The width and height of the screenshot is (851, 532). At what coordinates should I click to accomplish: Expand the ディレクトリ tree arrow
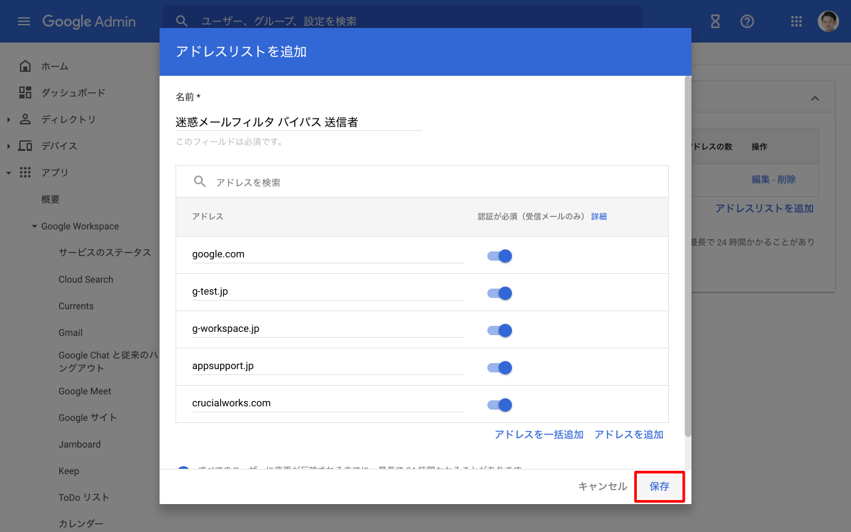pos(9,120)
